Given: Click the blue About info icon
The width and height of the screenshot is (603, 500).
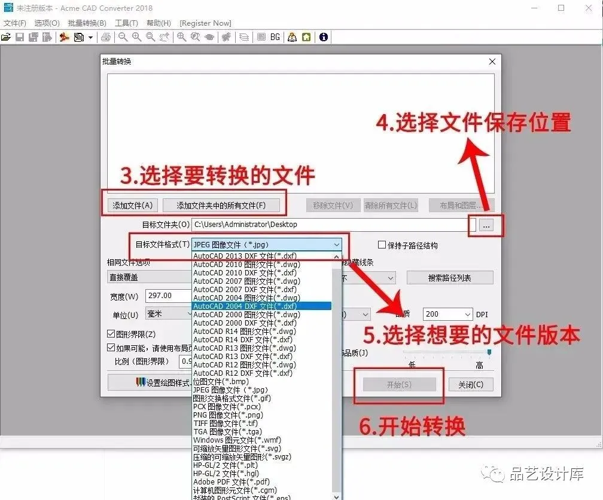Looking at the screenshot, I should pos(324,37).
